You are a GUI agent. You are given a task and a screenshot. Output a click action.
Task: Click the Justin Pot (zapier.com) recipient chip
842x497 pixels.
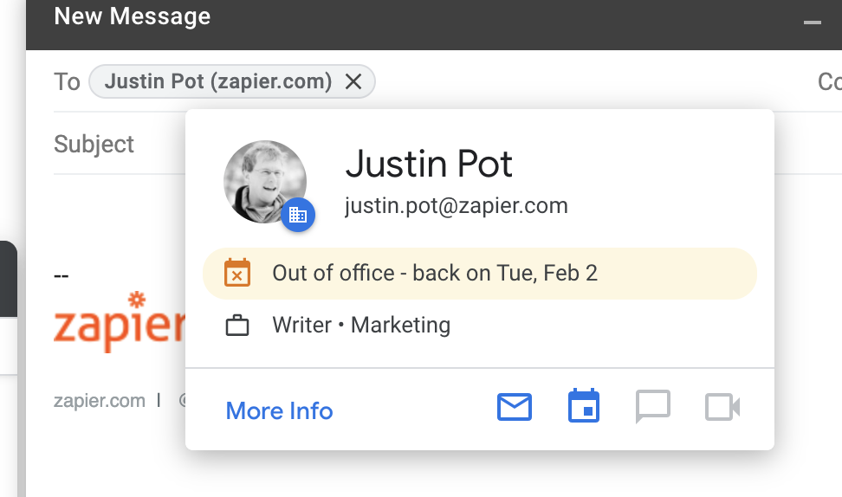point(217,82)
